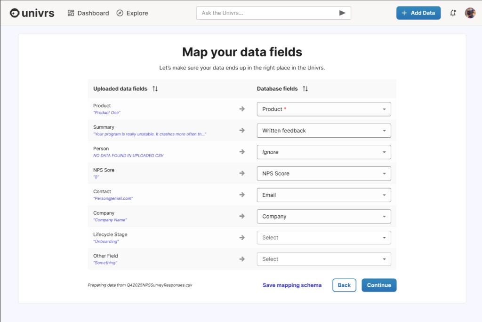Screen dimensions: 482x322
Task: Open the Dashboard page
Action: (88, 13)
